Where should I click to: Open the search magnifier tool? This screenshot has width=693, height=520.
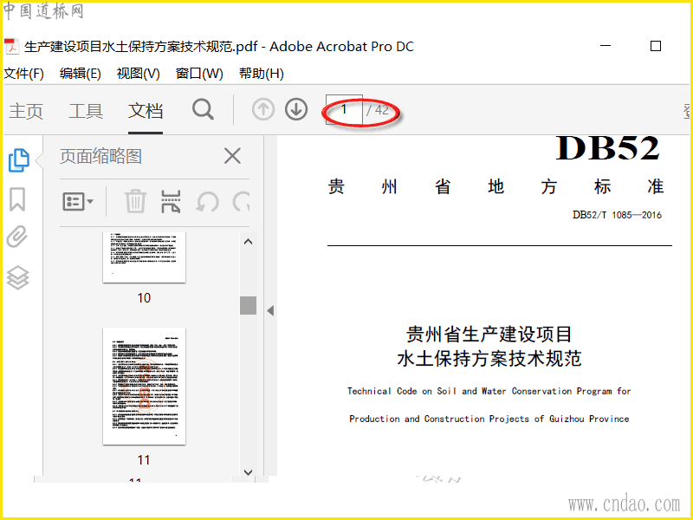click(x=203, y=109)
